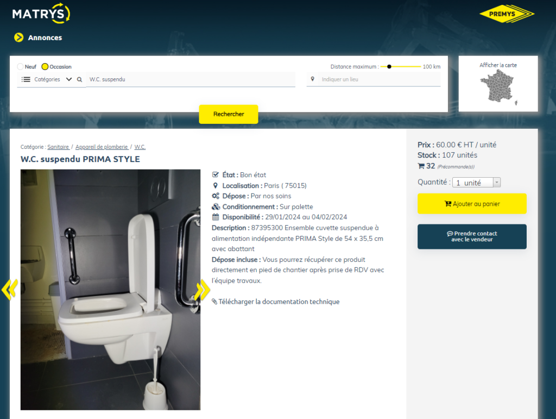Viewport: 556px width, 419px height.
Task: Click Ajouter au panier button
Action: (x=472, y=204)
